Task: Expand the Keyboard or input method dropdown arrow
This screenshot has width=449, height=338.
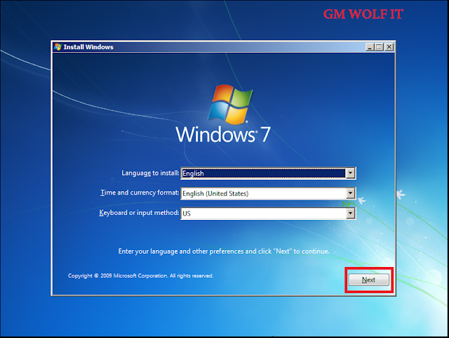Action: pos(350,213)
